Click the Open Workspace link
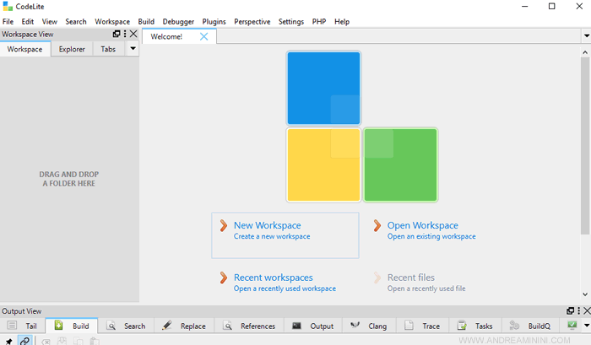The width and height of the screenshot is (591, 345). 422,225
